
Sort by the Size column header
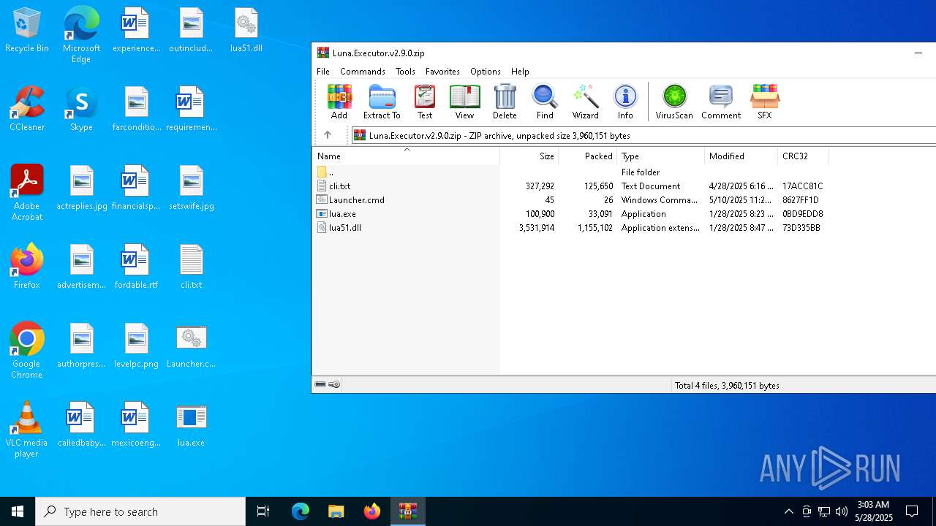(x=529, y=156)
